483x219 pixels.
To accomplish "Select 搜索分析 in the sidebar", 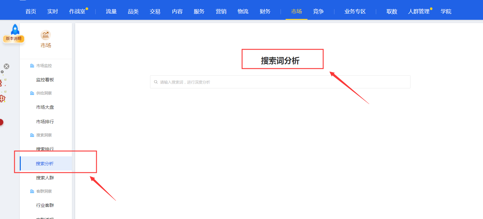I will click(45, 164).
